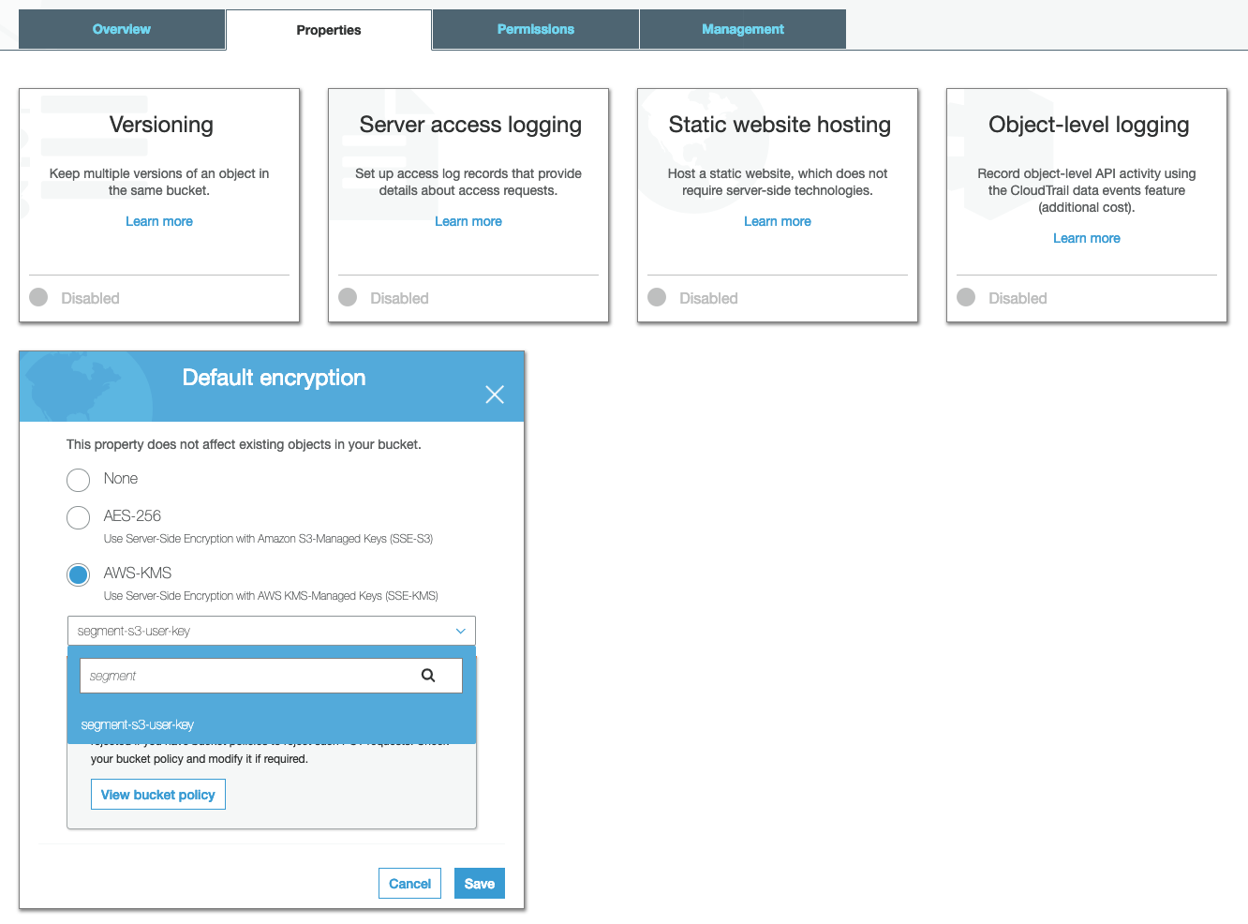Click the View bucket policy button
1248x924 pixels.
(157, 794)
